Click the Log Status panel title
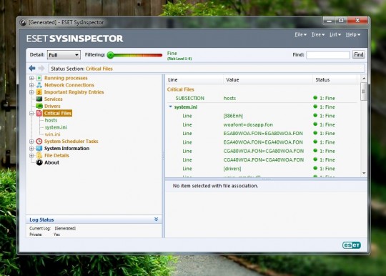The width and height of the screenshot is (386, 276). (x=41, y=220)
